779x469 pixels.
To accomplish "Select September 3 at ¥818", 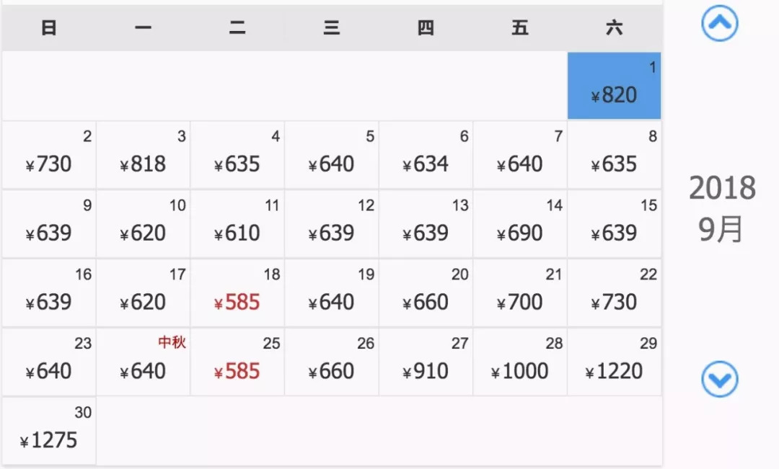I will tap(143, 155).
